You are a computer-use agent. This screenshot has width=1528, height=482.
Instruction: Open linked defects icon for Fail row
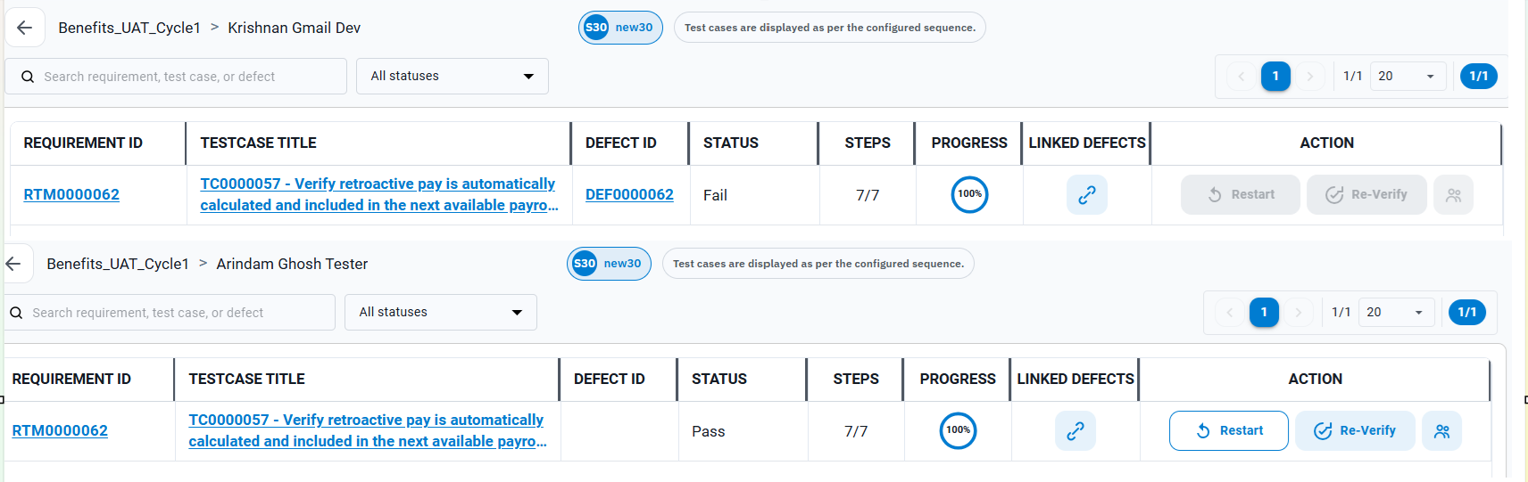pyautogui.click(x=1086, y=194)
